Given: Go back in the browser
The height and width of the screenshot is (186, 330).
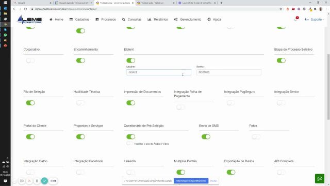Looking at the screenshot, I should coord(14,9).
